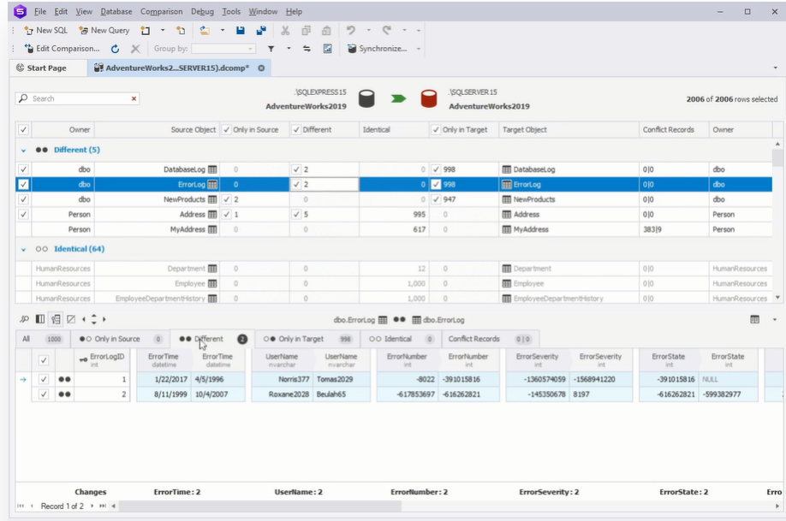
Task: Click the swap source and target icon
Action: [x=307, y=49]
